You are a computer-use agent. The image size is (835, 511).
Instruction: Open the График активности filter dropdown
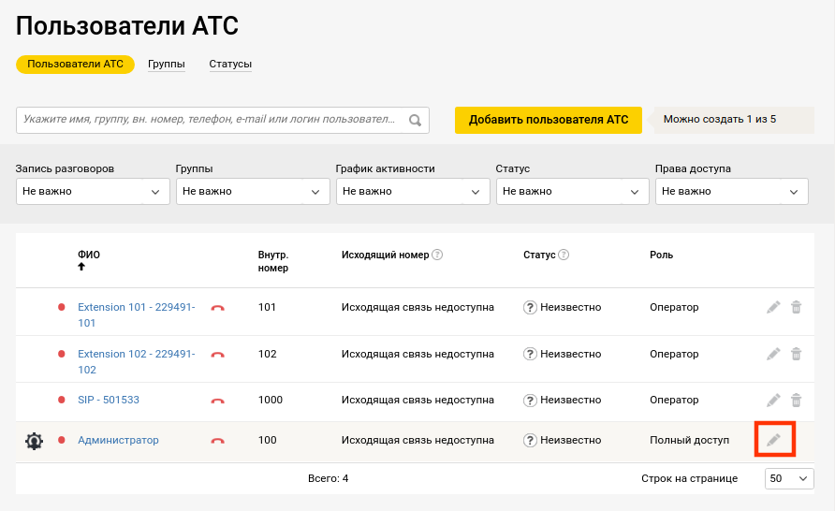tap(413, 191)
